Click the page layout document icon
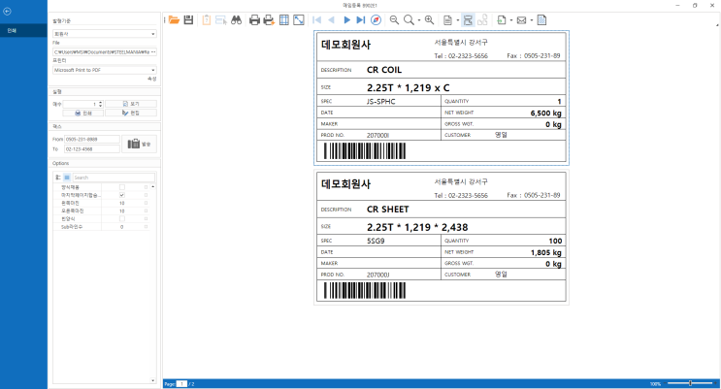Screen dimensions: 721x389 pos(447,19)
